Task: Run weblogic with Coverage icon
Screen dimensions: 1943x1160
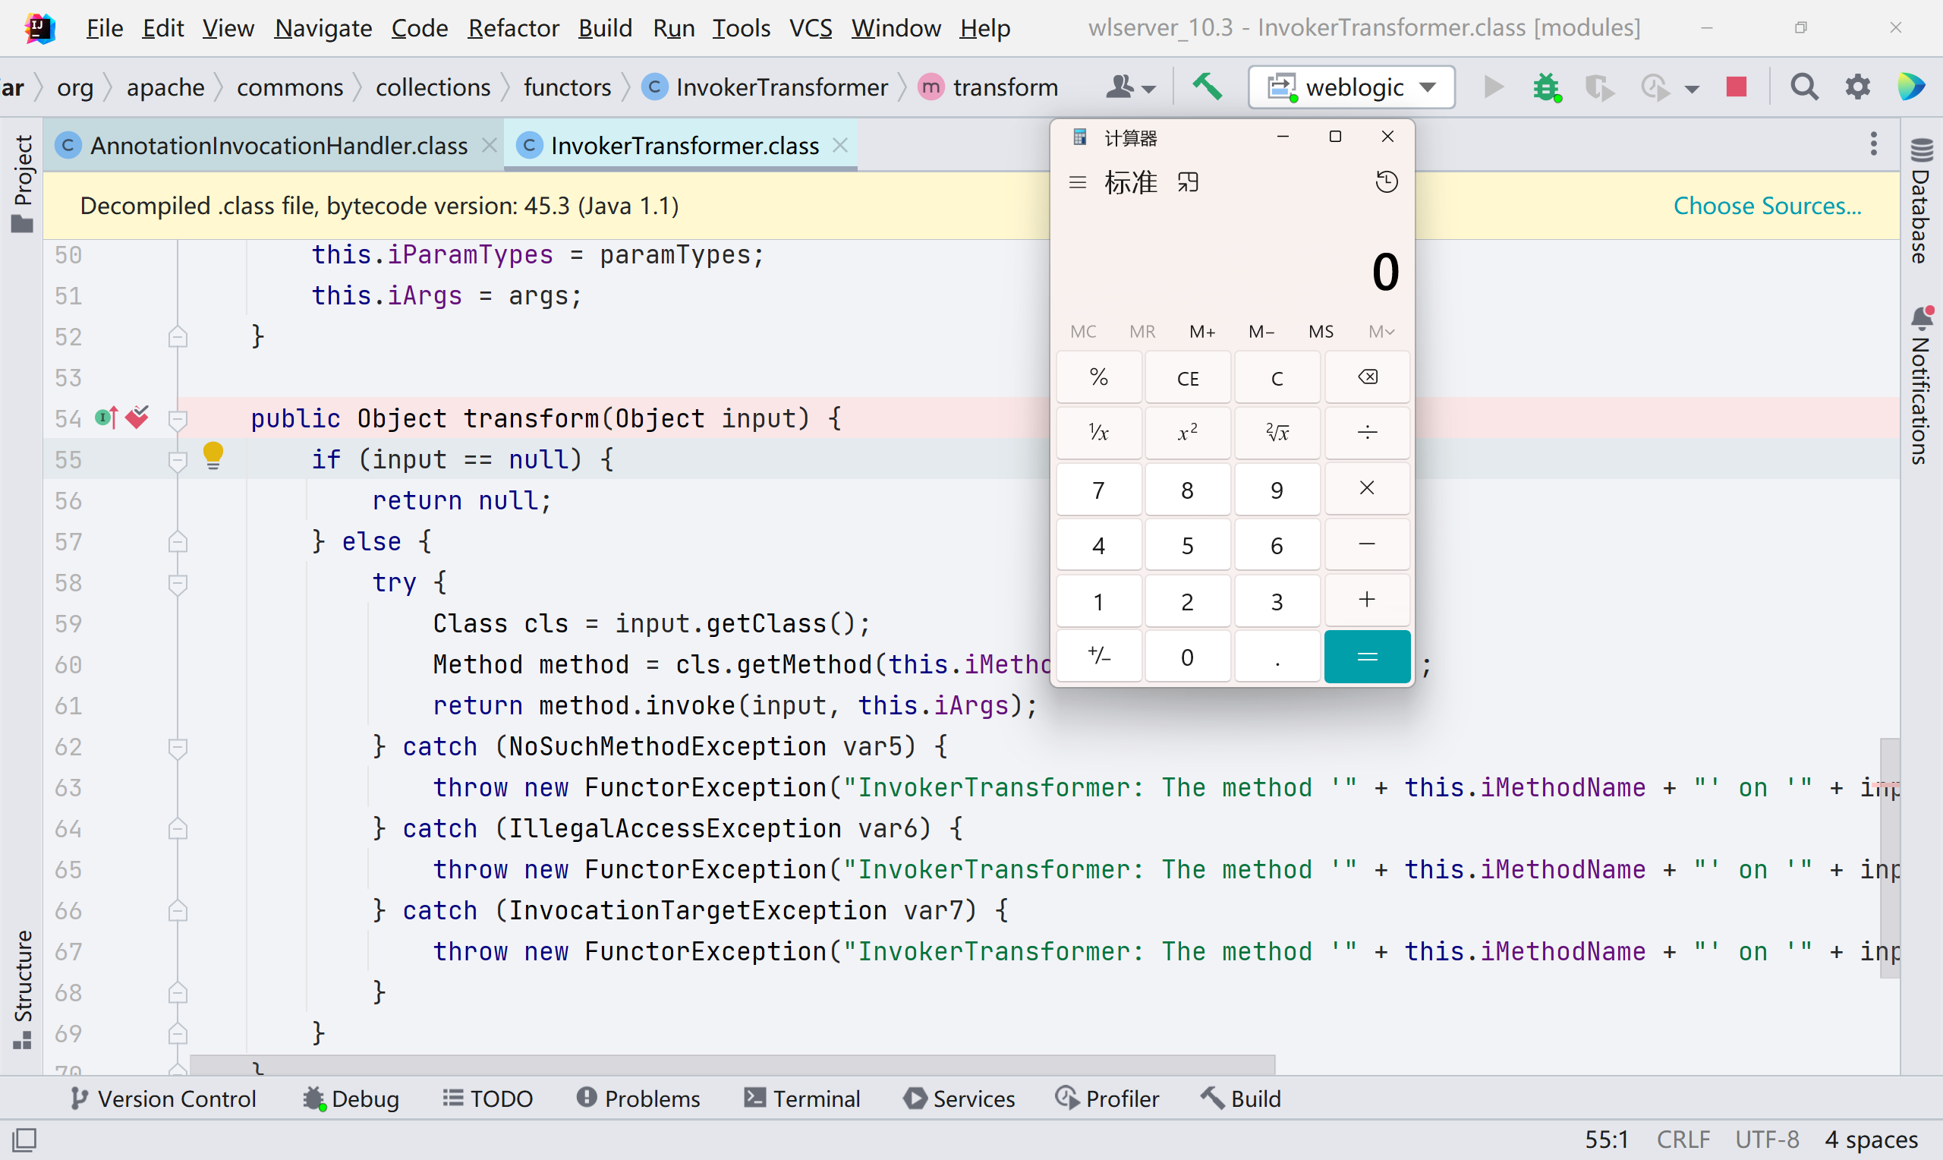Action: (x=1598, y=87)
